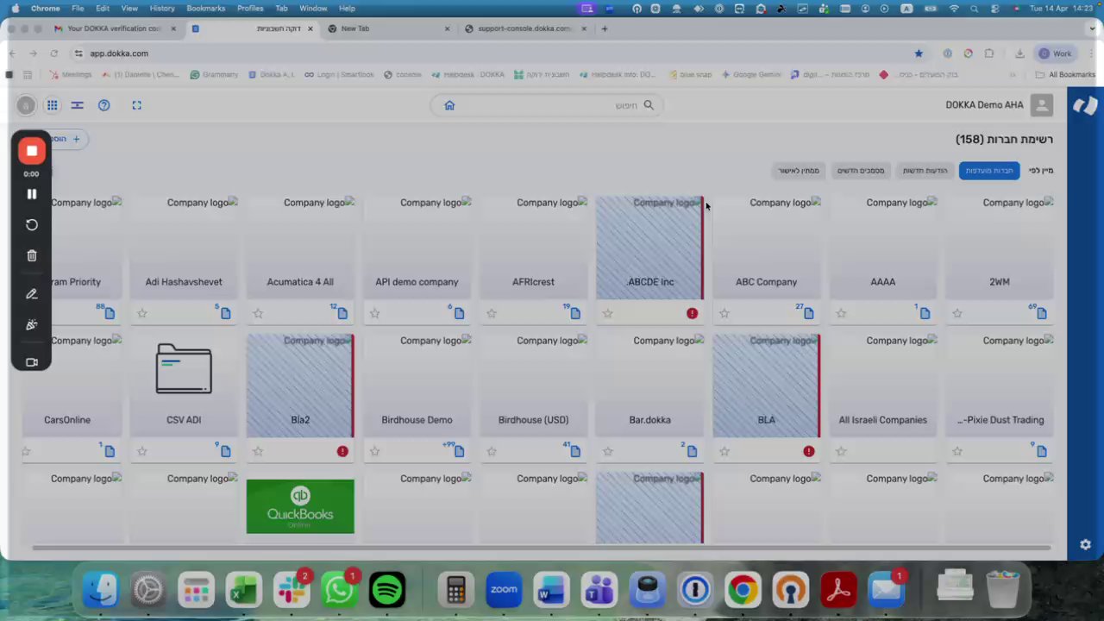
Task: Select the pen drawing tool in recorder
Action: point(32,294)
